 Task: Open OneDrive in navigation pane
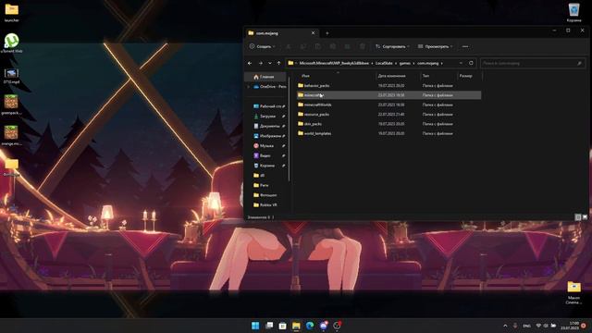pyautogui.click(x=269, y=87)
